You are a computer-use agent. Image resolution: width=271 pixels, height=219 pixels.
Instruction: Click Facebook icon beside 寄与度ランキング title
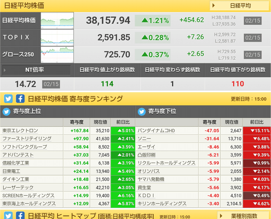coord(20,99)
